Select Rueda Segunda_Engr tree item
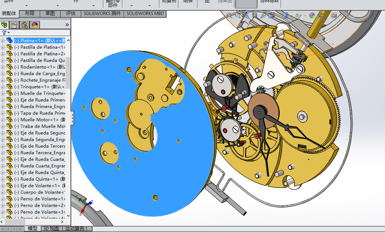This screenshot has width=385, height=233. point(40,140)
